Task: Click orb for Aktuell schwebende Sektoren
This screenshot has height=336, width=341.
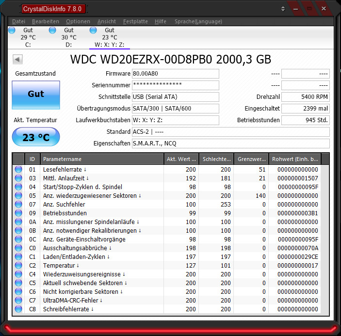Action: point(18,283)
